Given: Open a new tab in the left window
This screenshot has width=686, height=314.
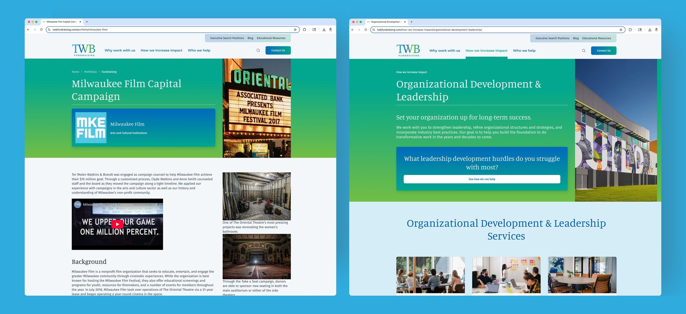Looking at the screenshot, I should point(87,22).
